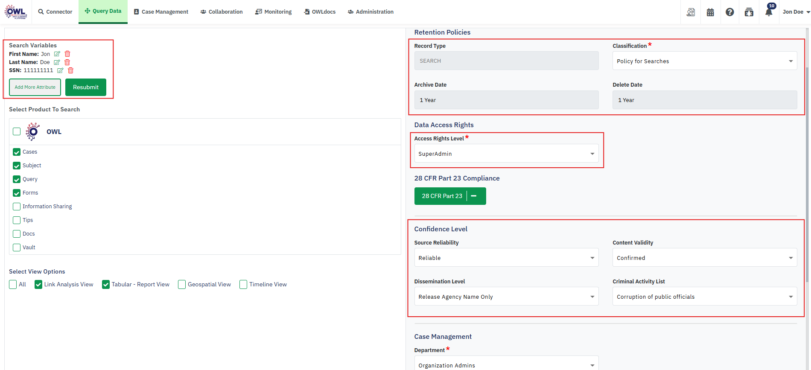This screenshot has width=811, height=370.
Task: Click the edit icon beside First Name
Action: point(57,54)
